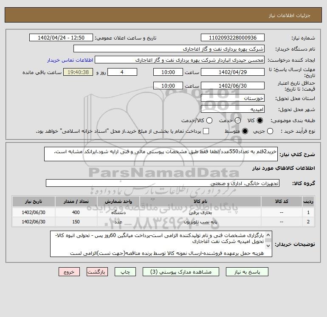Click the خروج exit button
This screenshot has height=317, width=327.
click(x=69, y=272)
